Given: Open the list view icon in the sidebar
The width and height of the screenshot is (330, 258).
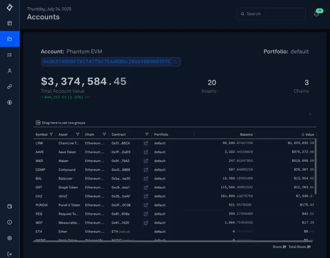Looking at the screenshot, I should point(9,55).
